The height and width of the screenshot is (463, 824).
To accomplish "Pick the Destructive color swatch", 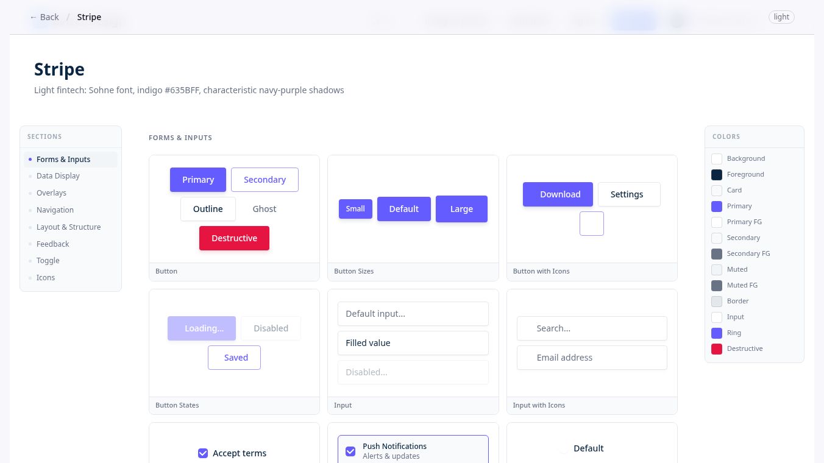I will 717,348.
